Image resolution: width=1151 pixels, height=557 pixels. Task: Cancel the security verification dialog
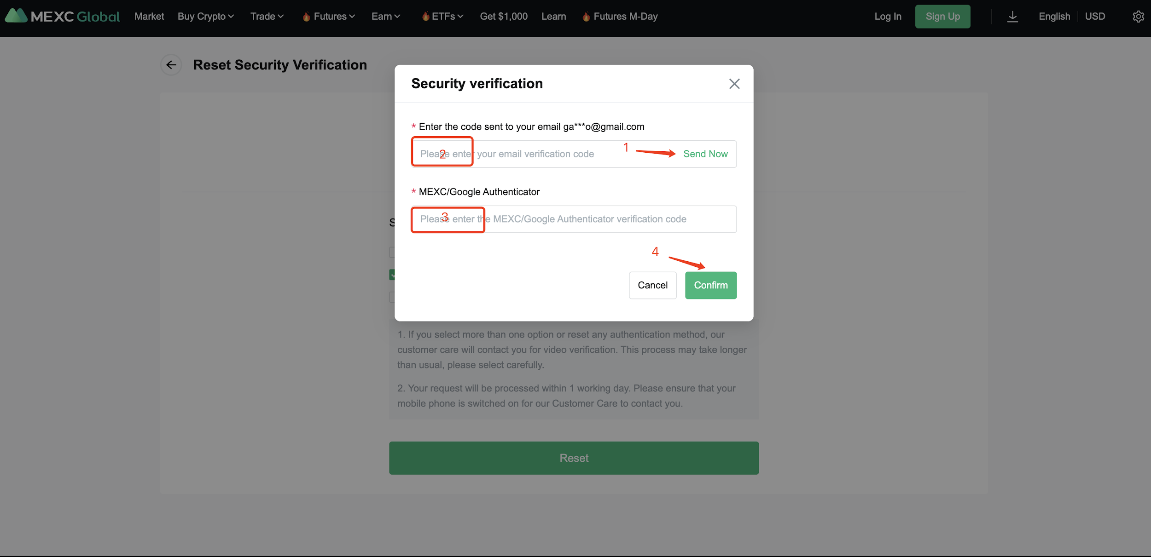coord(652,285)
